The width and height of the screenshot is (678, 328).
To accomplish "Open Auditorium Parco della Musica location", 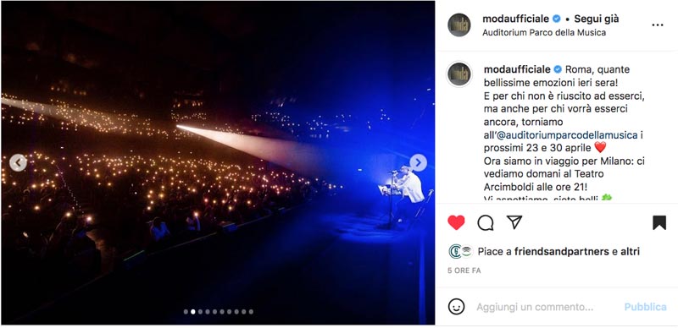I will tap(544, 32).
